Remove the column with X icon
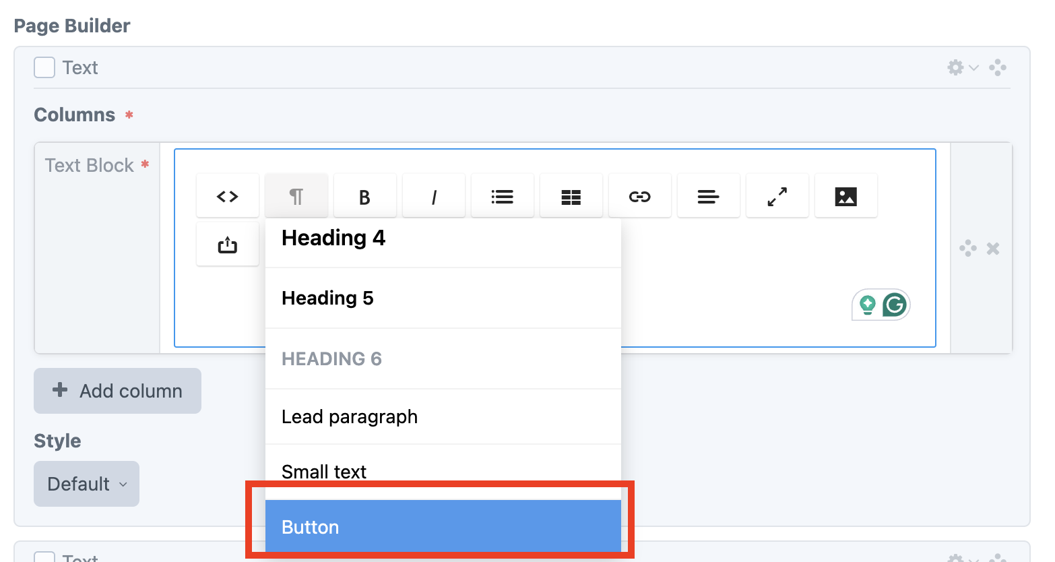1055x562 pixels. (x=993, y=249)
